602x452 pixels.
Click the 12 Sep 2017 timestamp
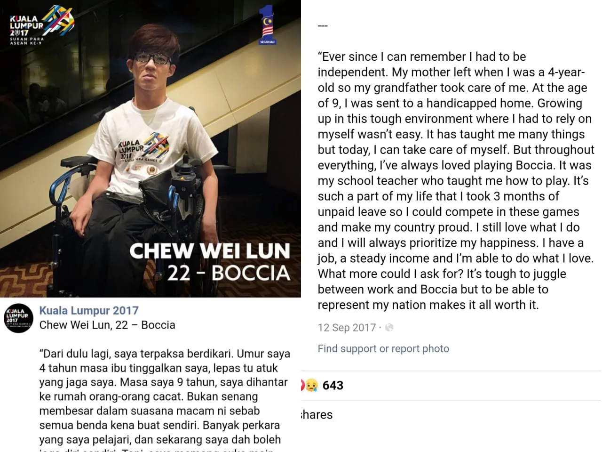coord(347,328)
